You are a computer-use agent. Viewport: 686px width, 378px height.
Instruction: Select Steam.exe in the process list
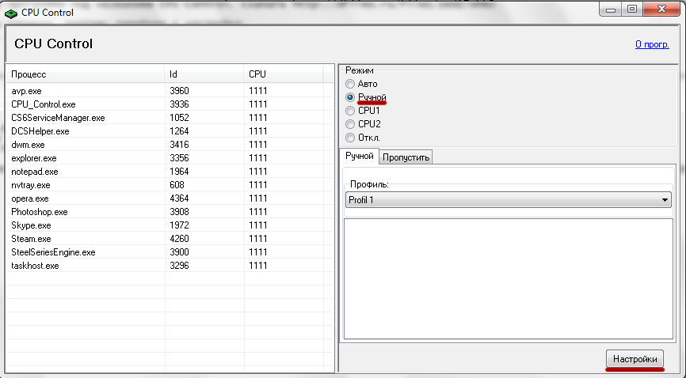pos(31,239)
